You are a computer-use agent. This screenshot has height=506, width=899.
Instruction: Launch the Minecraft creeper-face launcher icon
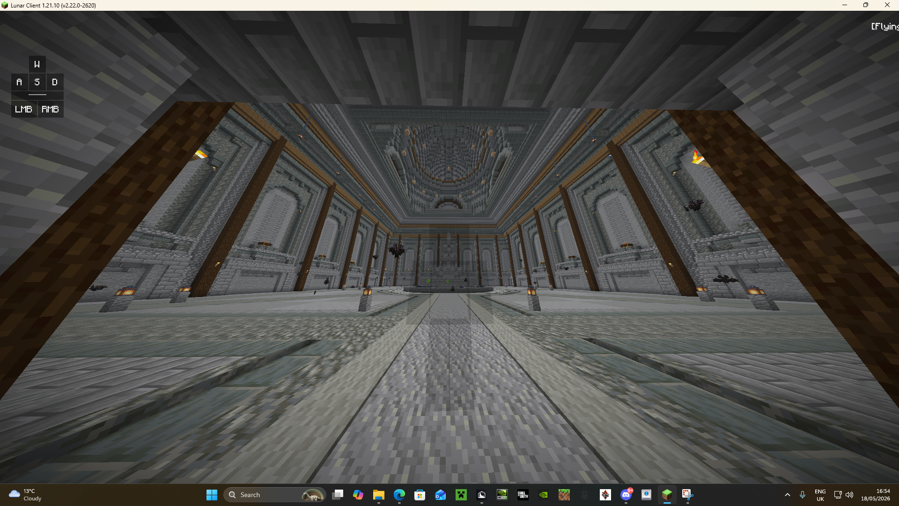(x=461, y=495)
